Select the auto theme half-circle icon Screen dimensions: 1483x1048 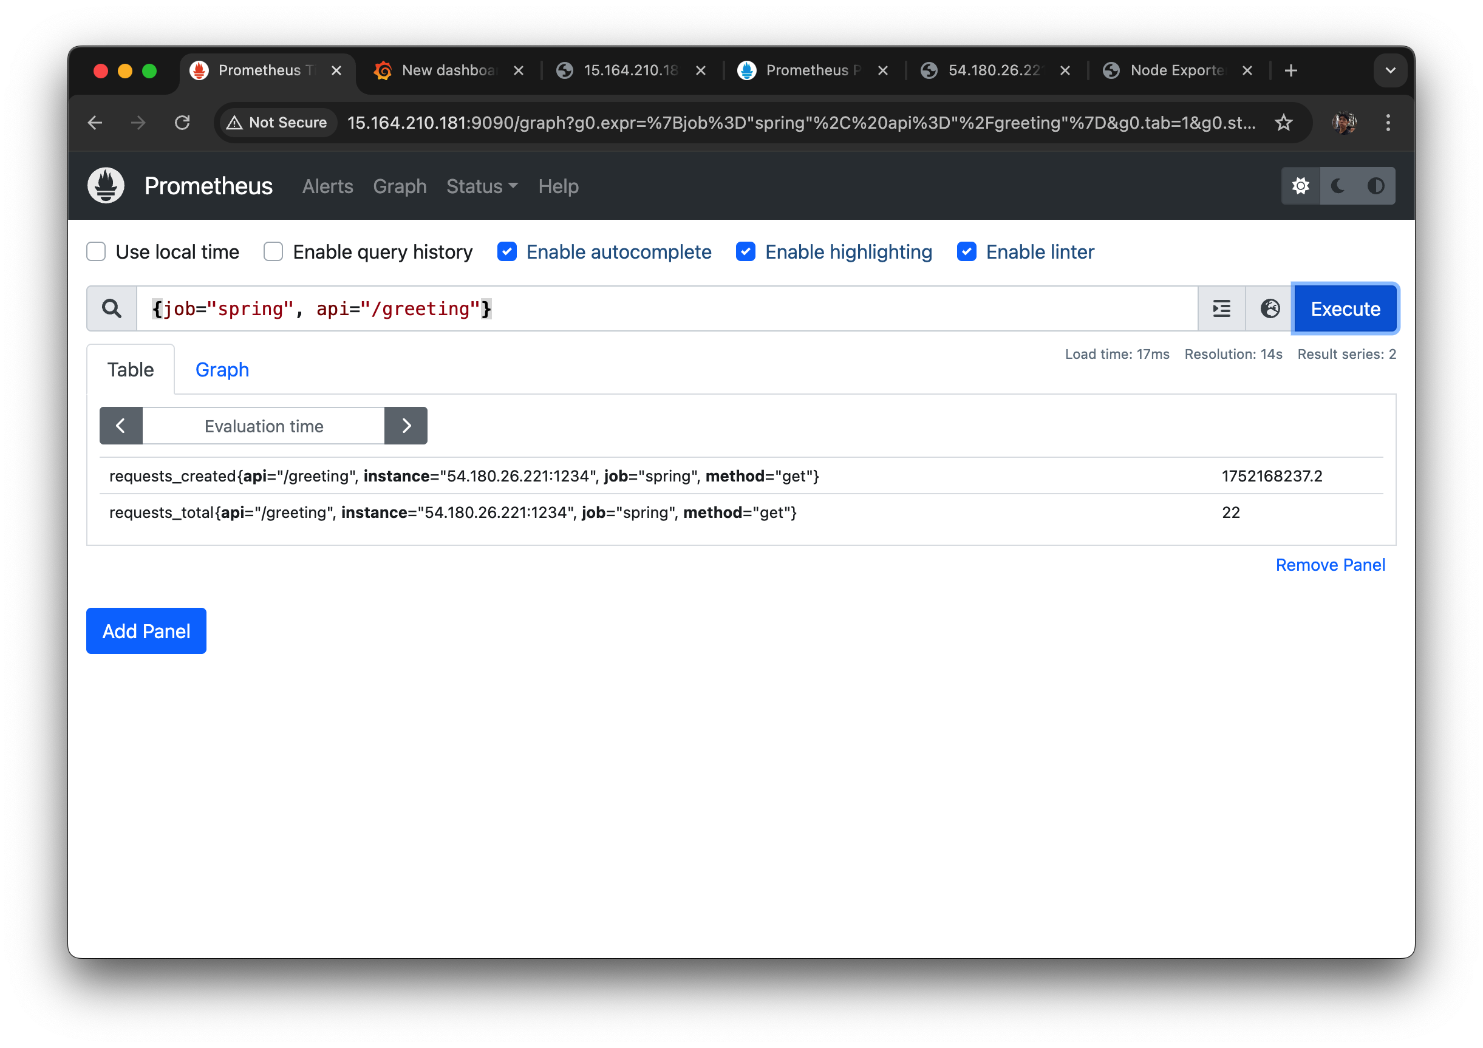tap(1376, 186)
